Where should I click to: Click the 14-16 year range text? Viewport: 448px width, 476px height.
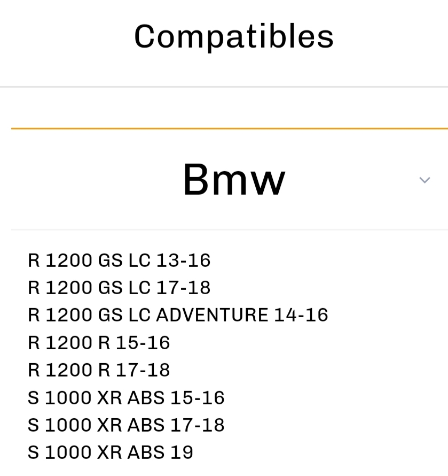coord(301,315)
